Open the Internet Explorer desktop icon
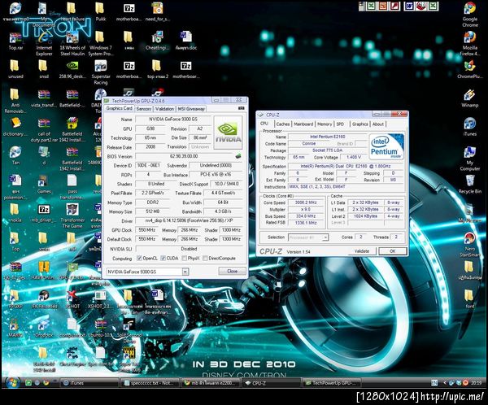 44,43
